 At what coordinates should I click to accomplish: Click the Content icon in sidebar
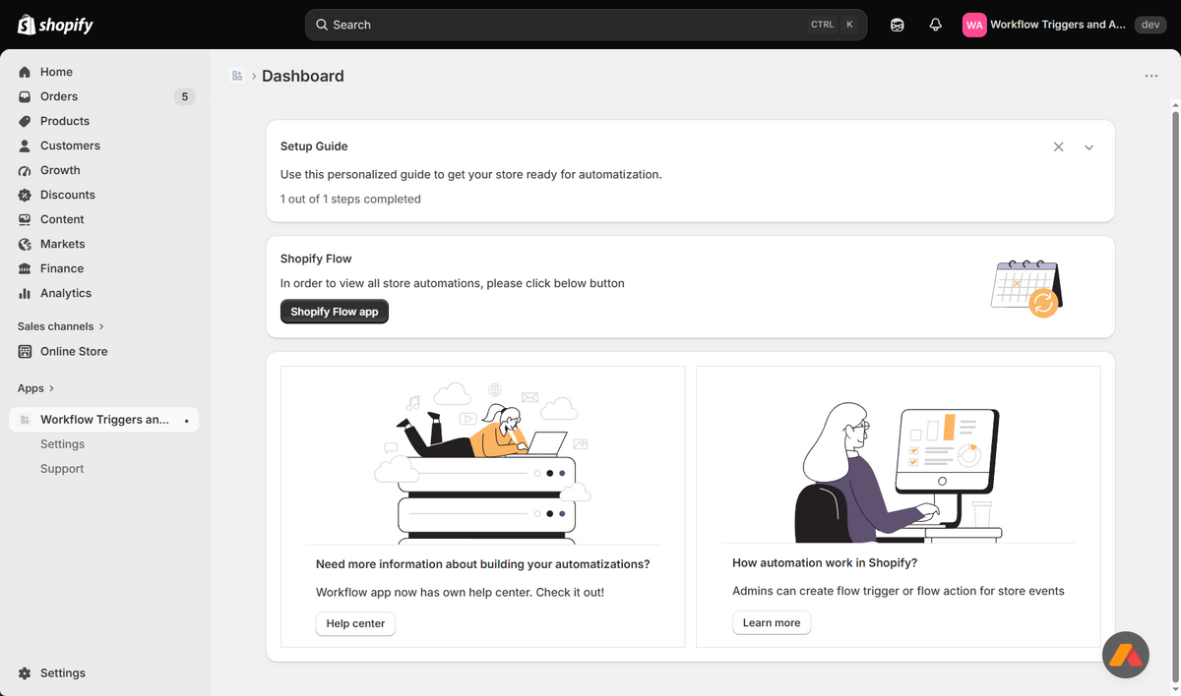tap(25, 219)
